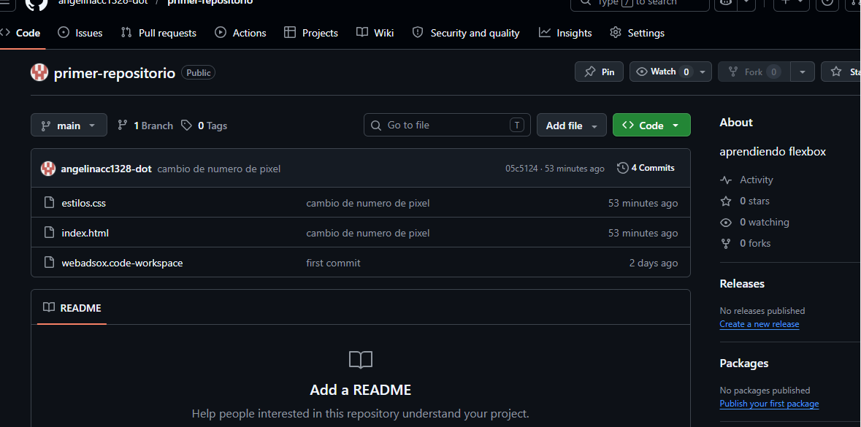Open Security and quality tab
This screenshot has height=427, width=861.
coord(466,33)
